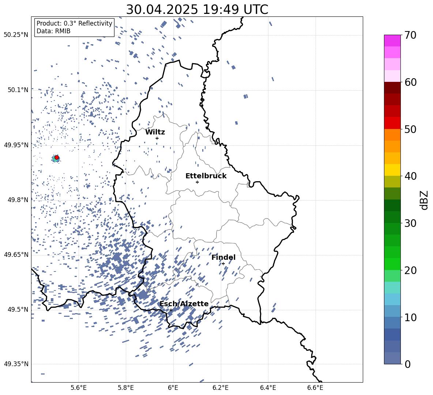This screenshot has height=395, width=433.
Task: Click the 50.1°N latitude label
Action: (18, 90)
